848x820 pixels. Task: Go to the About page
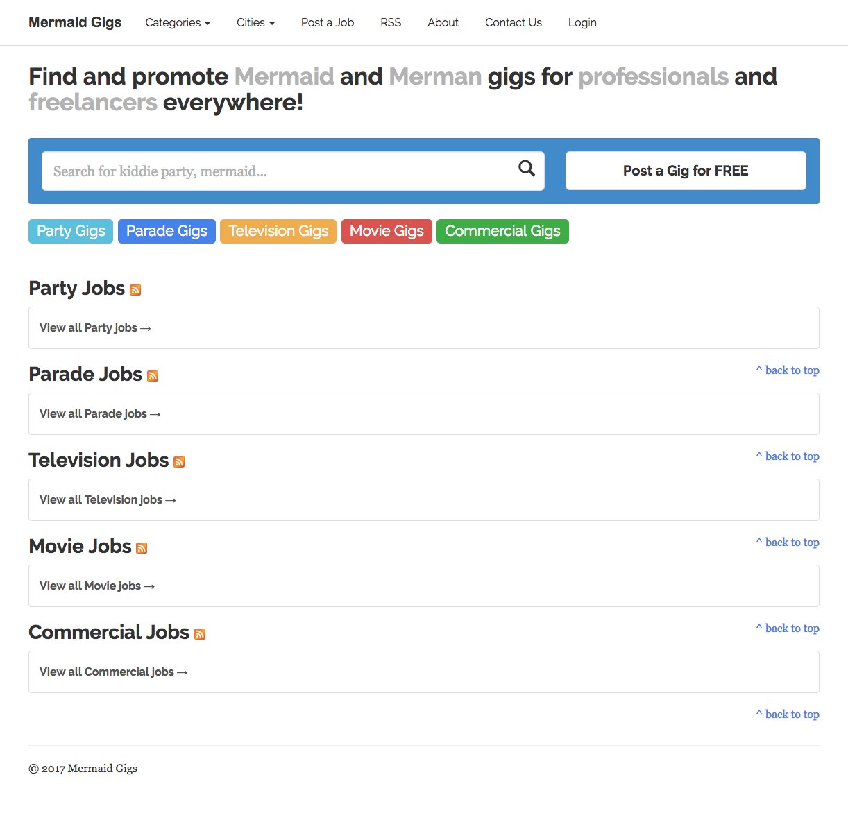click(x=443, y=22)
